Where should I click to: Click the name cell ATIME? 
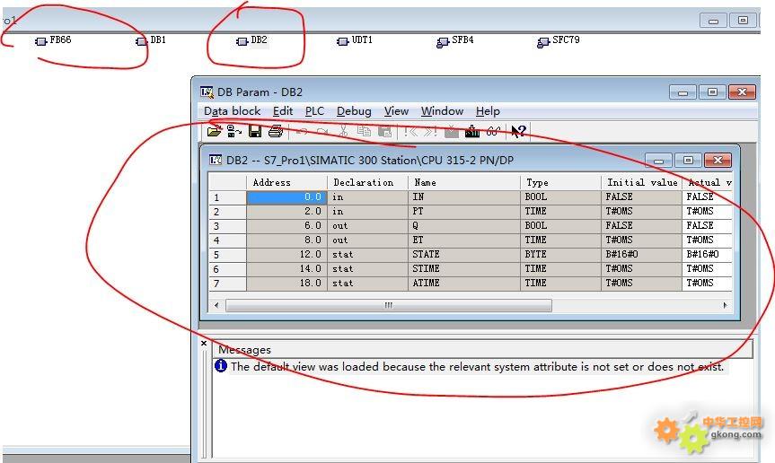[464, 283]
